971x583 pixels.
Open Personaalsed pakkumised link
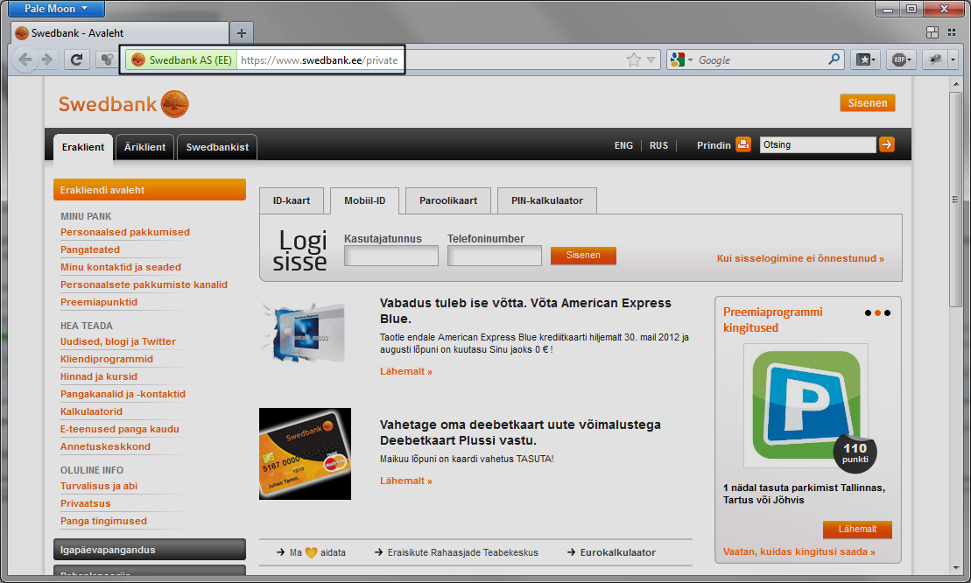(125, 232)
